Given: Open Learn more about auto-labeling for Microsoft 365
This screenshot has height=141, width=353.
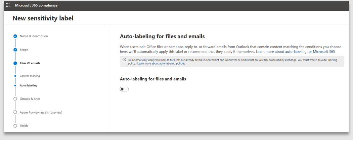Looking at the screenshot, I should click(295, 52).
